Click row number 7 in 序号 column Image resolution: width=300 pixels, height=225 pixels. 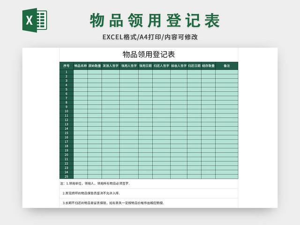point(67,98)
